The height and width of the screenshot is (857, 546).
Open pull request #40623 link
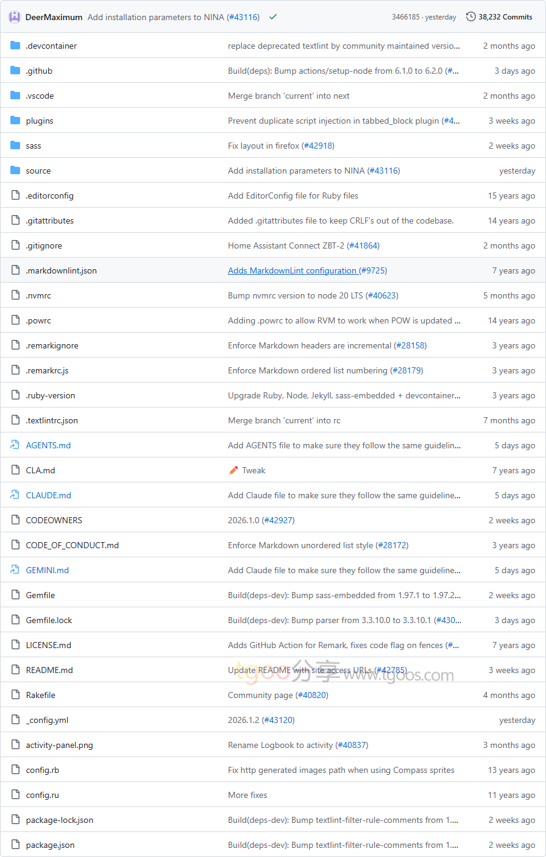[x=382, y=295]
